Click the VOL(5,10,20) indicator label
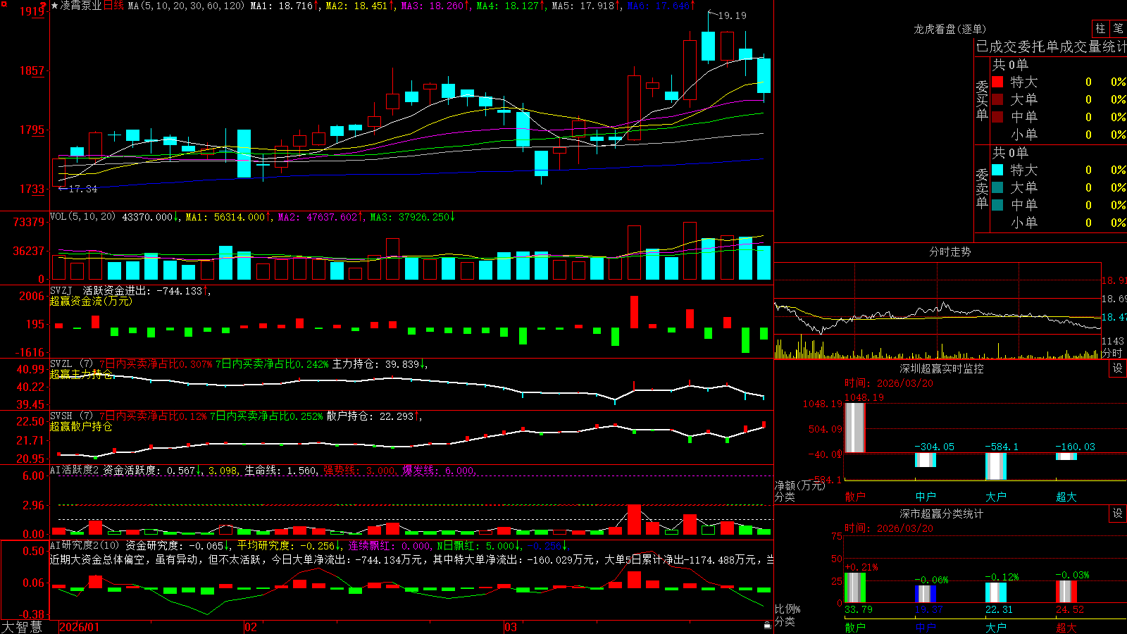Viewport: 1127px width, 634px height. point(82,217)
